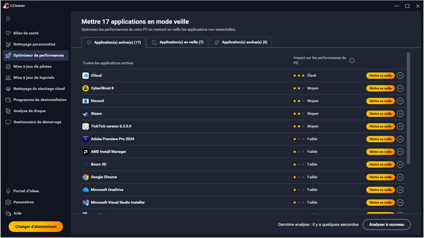This screenshot has height=238, width=424.
Task: Click the Steam app icon
Action: pos(86,114)
